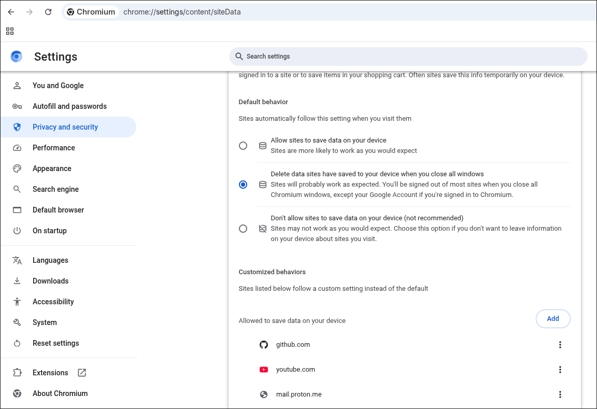Click the Performance speedometer icon in sidebar
597x409 pixels.
17,147
